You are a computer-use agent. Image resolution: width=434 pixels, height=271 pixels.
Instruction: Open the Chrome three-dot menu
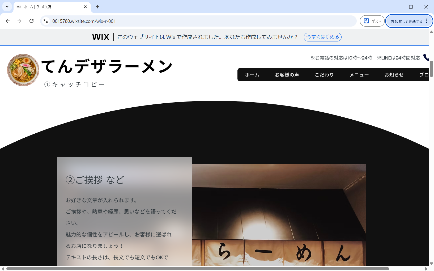tap(427, 21)
